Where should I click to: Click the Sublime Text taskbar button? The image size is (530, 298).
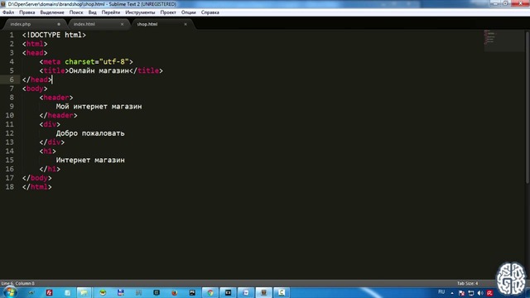263,292
